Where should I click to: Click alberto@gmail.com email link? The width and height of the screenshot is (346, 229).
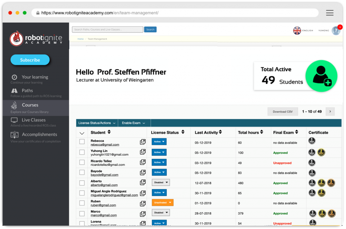coord(104,185)
